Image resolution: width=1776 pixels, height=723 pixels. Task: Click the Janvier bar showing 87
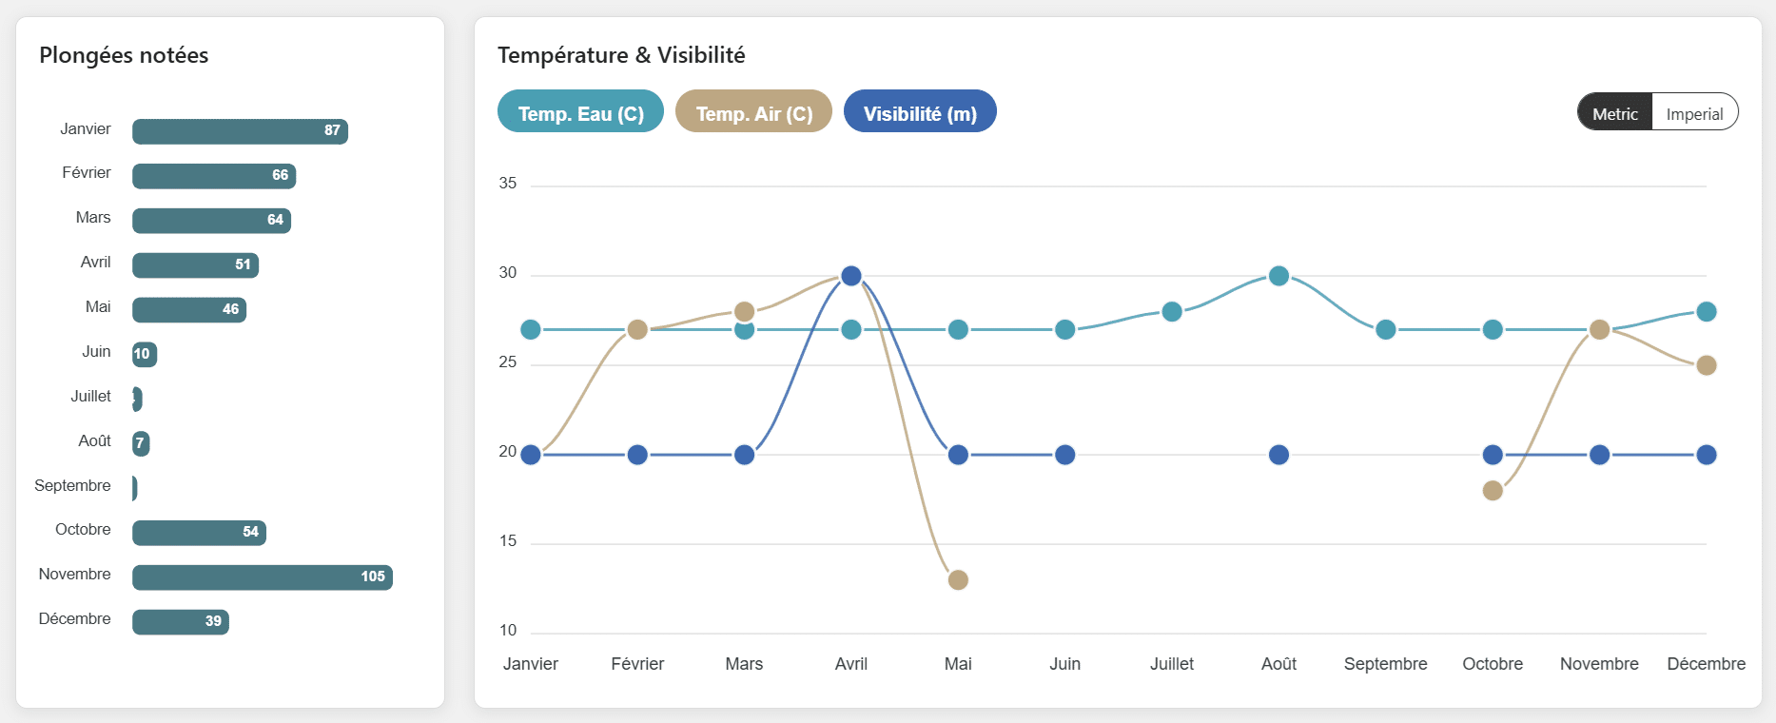(240, 130)
